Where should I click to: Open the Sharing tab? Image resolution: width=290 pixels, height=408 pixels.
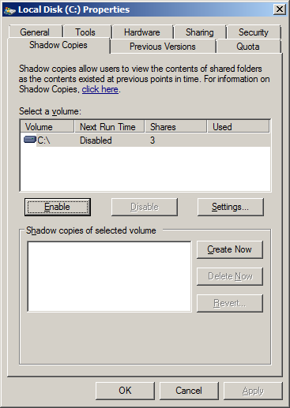(200, 32)
